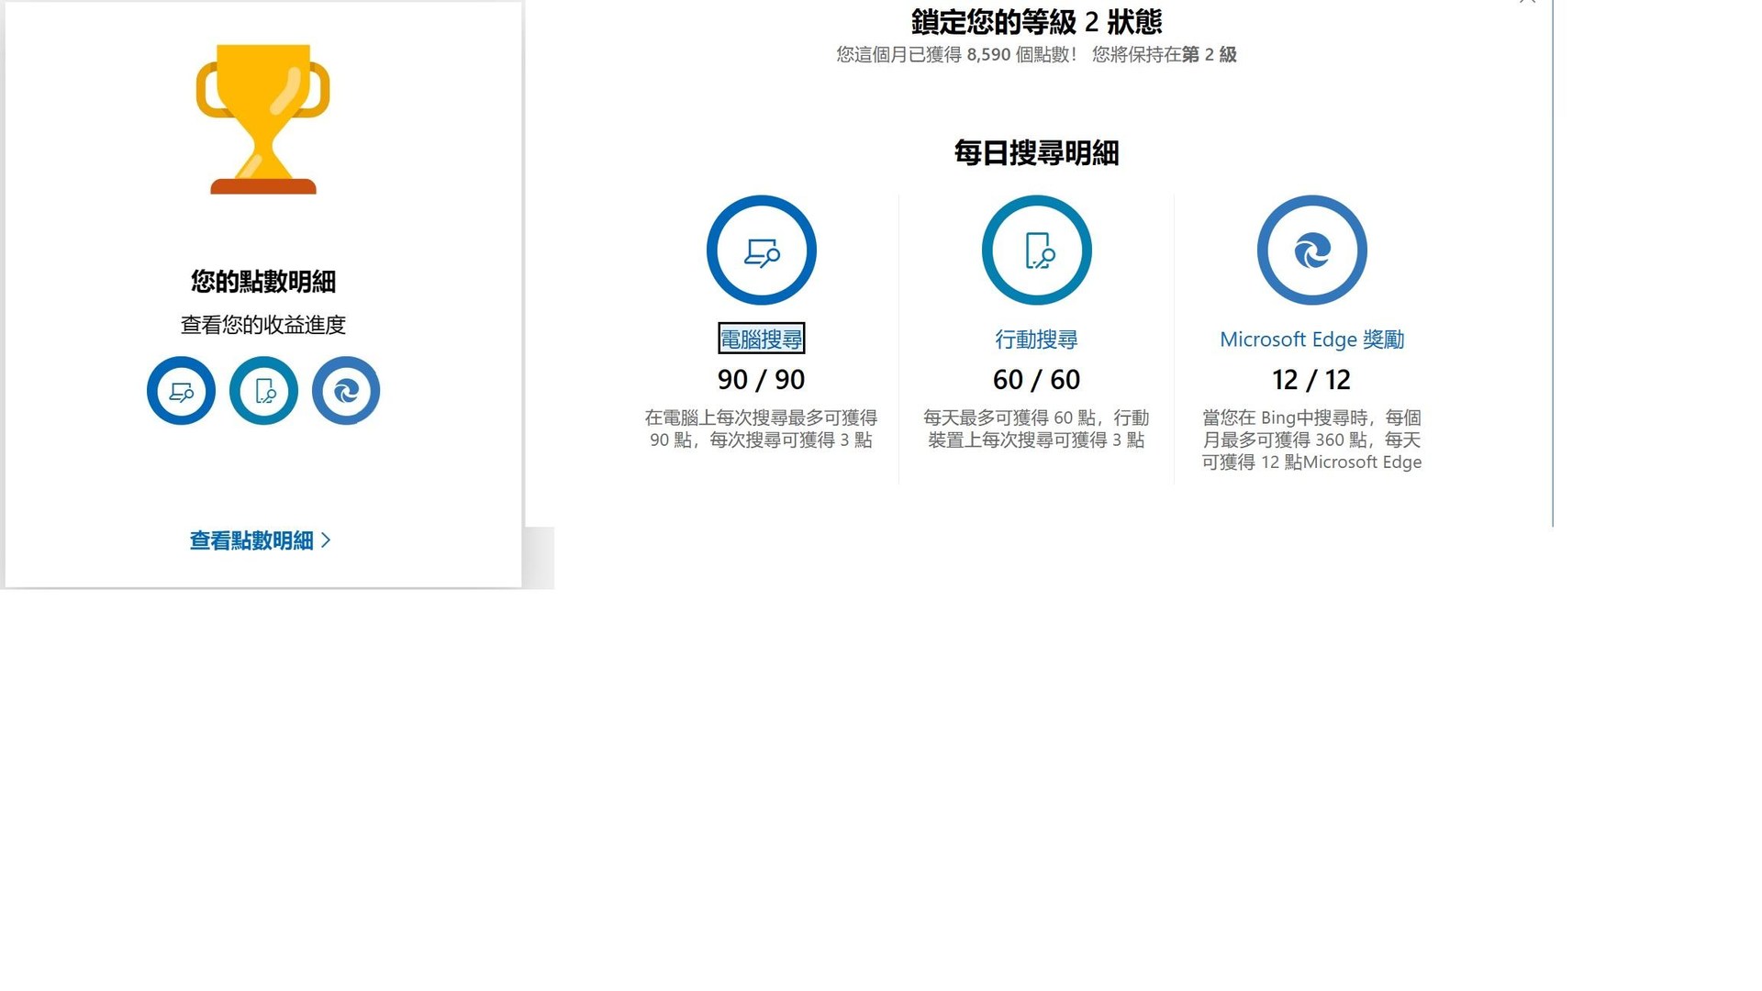Click the 鎖定您的等級 2 狀態 title
This screenshot has width=1762, height=991.
1036,21
